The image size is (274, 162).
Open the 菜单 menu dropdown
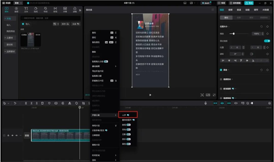coord(18,3)
